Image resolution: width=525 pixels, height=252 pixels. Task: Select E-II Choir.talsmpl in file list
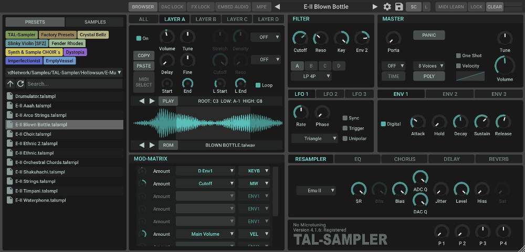click(x=33, y=134)
